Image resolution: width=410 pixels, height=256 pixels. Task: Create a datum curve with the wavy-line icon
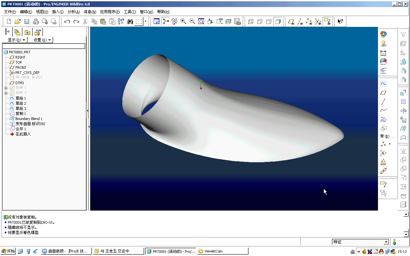(x=383, y=111)
